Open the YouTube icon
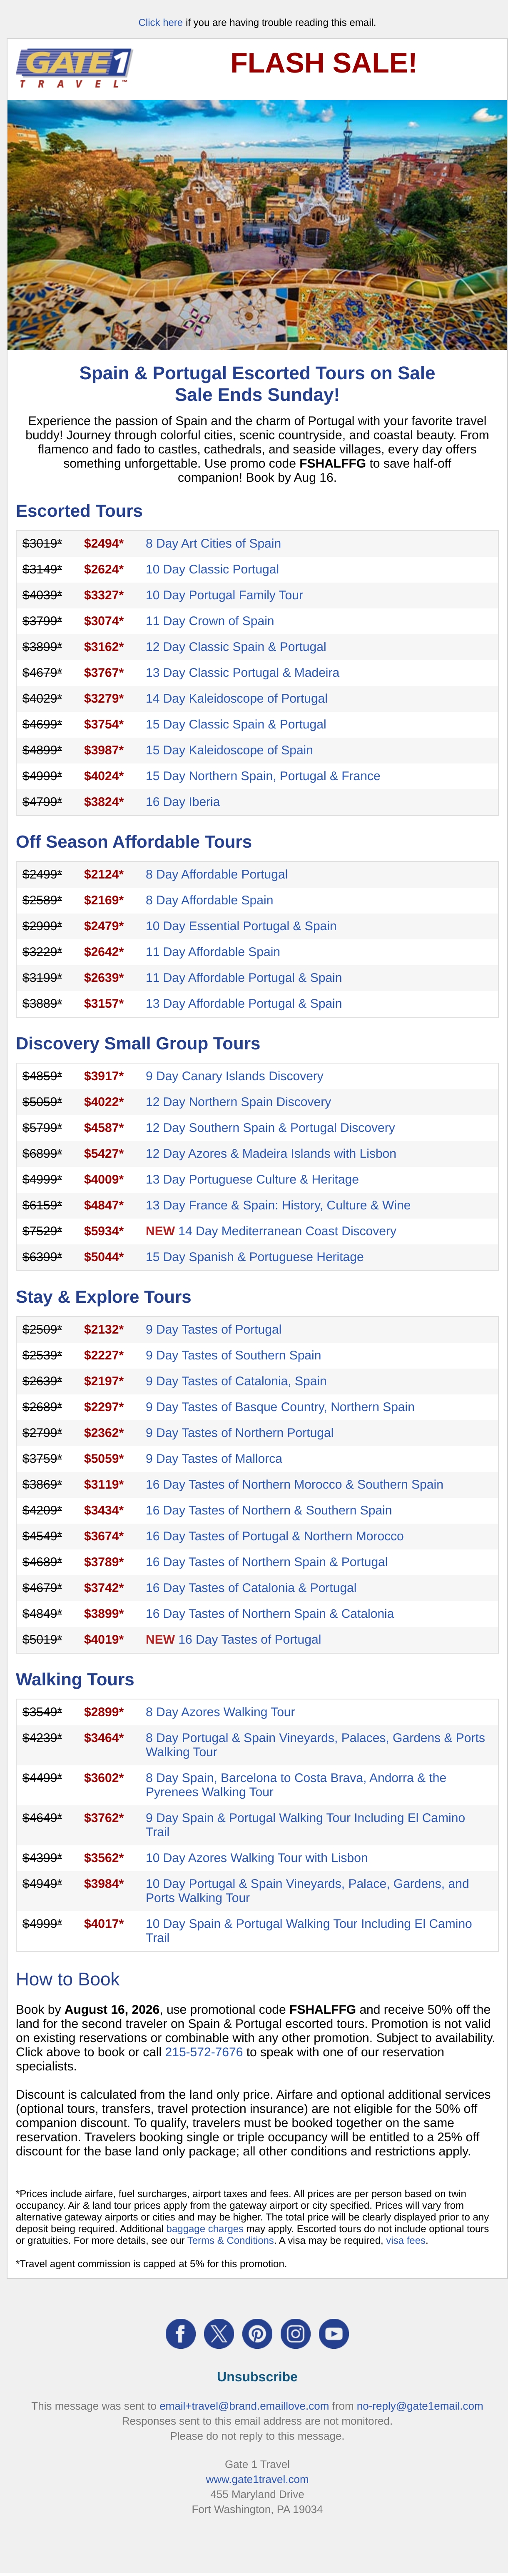Viewport: 508px width, 2573px height. tap(334, 2333)
